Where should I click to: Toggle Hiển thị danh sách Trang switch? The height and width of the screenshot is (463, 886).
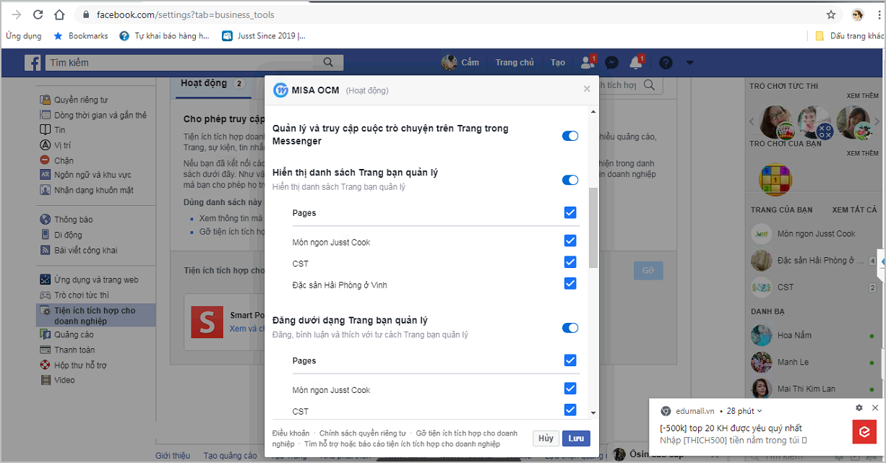tap(570, 180)
